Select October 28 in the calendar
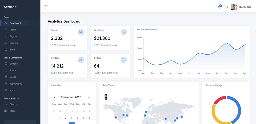256x124 pixels. 66,111
